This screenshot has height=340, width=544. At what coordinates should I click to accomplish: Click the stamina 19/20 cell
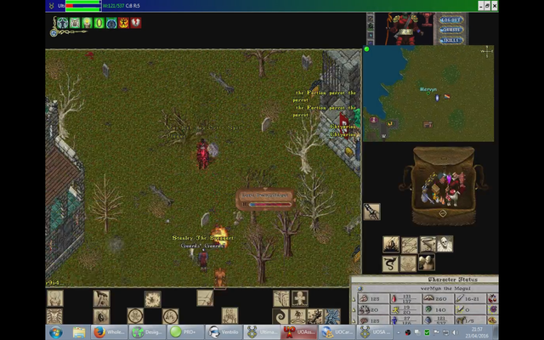click(406, 309)
